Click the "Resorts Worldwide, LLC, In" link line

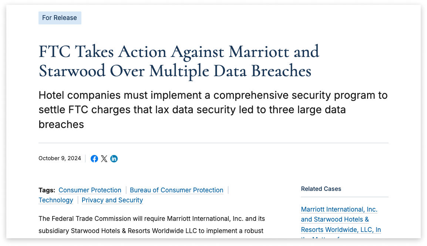[341, 230]
